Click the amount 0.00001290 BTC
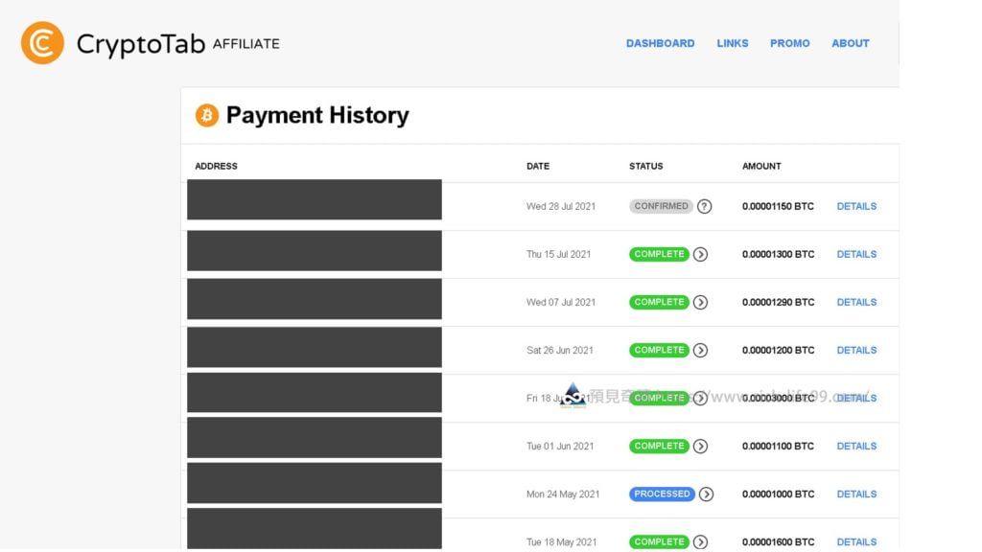The width and height of the screenshot is (982, 552). pos(779,302)
